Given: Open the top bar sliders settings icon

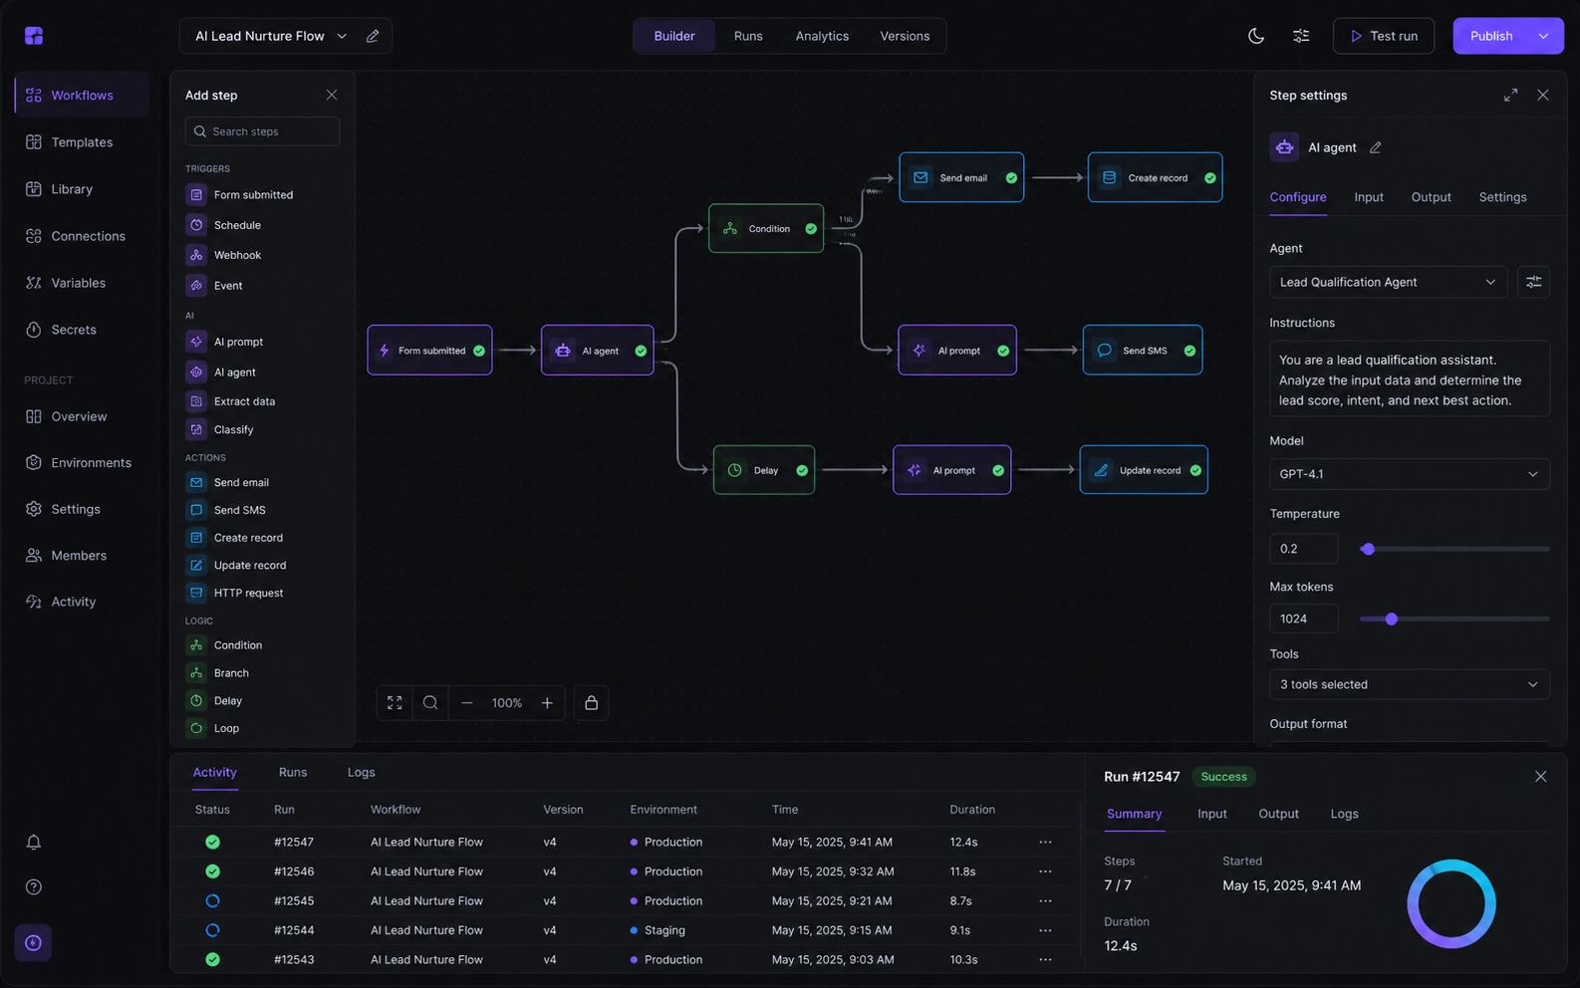Looking at the screenshot, I should pos(1301,36).
